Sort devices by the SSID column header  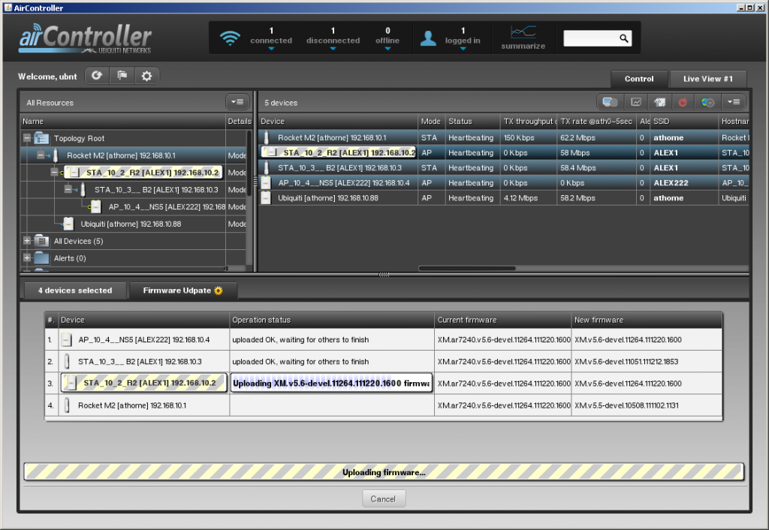pyautogui.click(x=684, y=121)
